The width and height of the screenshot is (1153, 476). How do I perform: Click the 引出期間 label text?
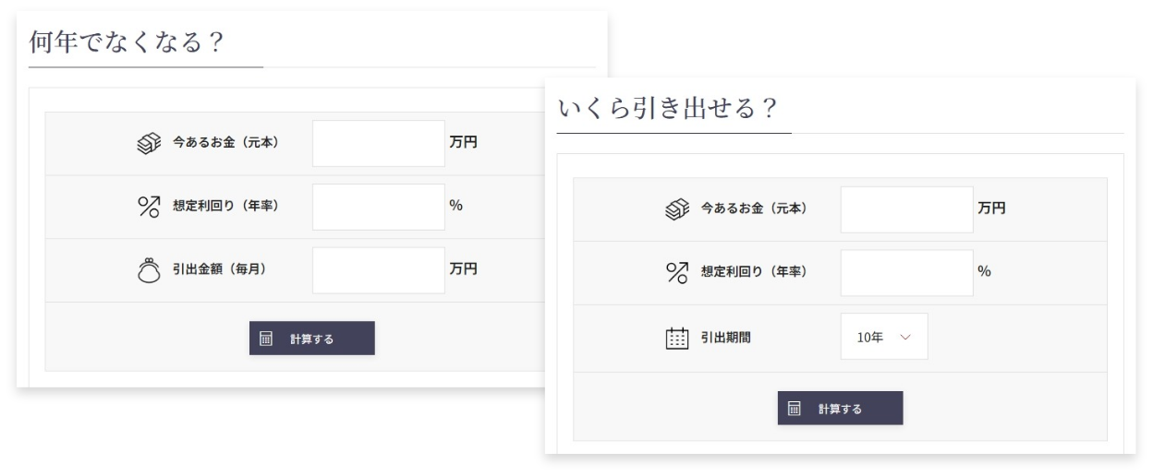tap(725, 338)
